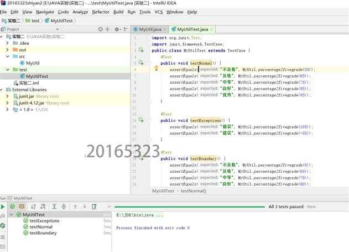Click the yellow intention light bulb

coord(157,69)
